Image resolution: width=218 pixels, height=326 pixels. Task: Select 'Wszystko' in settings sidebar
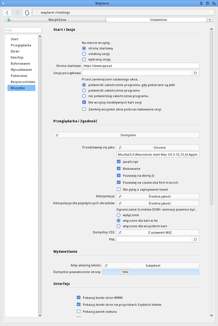(21, 88)
